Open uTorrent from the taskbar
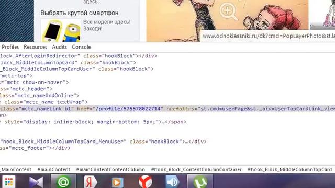This screenshot has width=335, height=188. [x=200, y=182]
